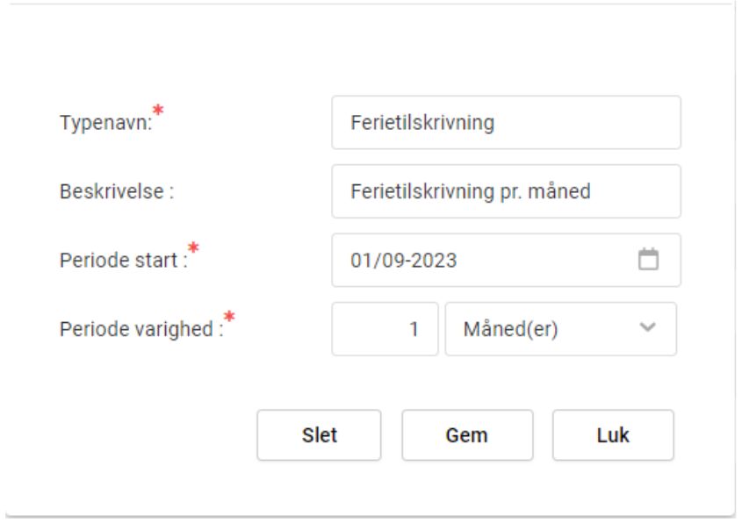The height and width of the screenshot is (523, 742).
Task: Click the red asterisk beside Typenavn
Action: [x=158, y=110]
